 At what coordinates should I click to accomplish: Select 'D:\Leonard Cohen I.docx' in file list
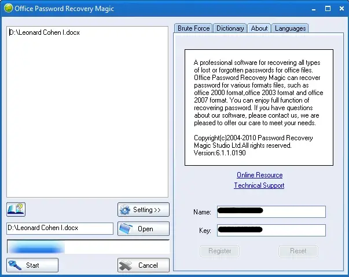[45, 32]
